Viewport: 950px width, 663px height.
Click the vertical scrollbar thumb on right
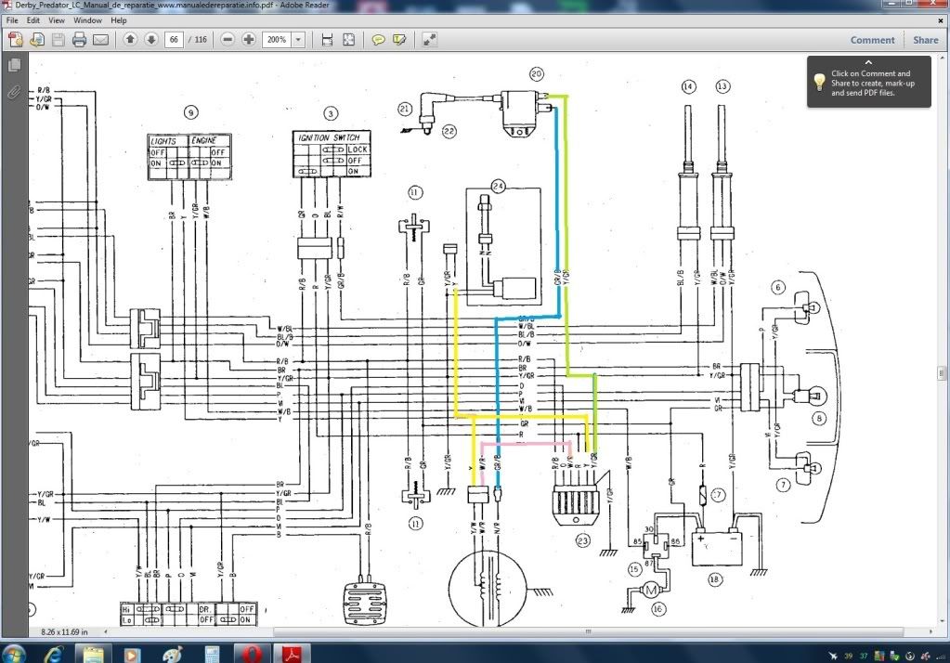pos(942,372)
